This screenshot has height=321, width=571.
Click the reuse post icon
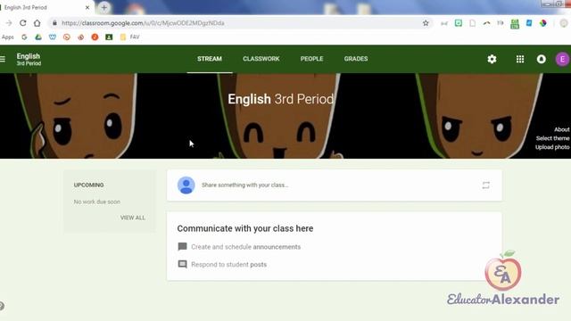click(485, 185)
